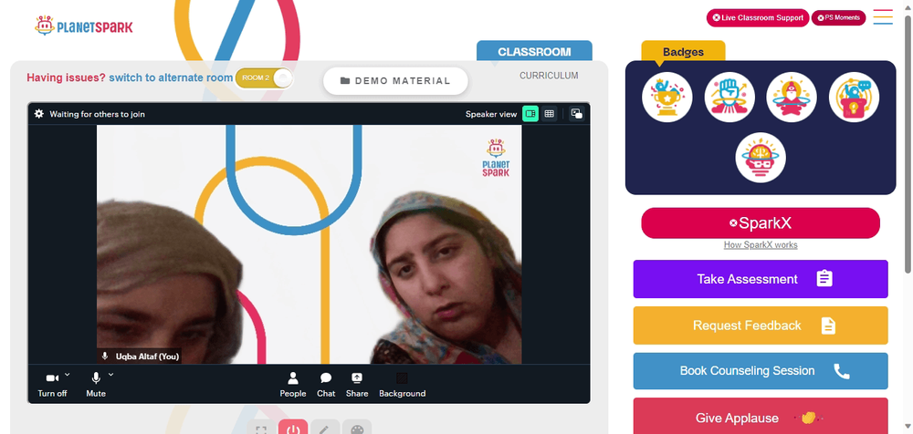Click Share screen icon
This screenshot has height=434, width=913.
pyautogui.click(x=357, y=385)
